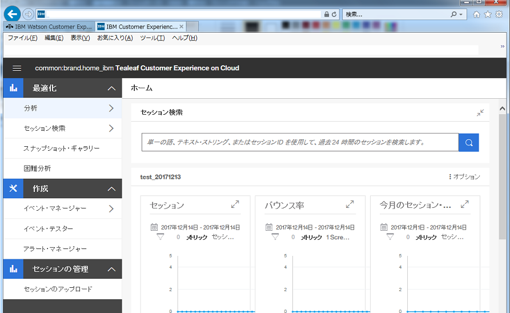This screenshot has width=510, height=313.
Task: Open the hamburger navigation menu
Action: pos(17,68)
